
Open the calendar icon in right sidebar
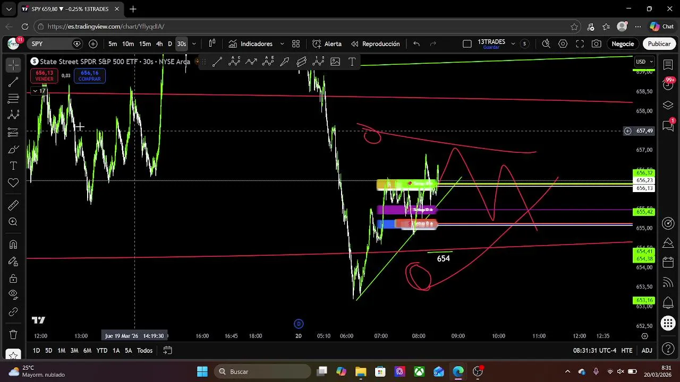(x=668, y=263)
